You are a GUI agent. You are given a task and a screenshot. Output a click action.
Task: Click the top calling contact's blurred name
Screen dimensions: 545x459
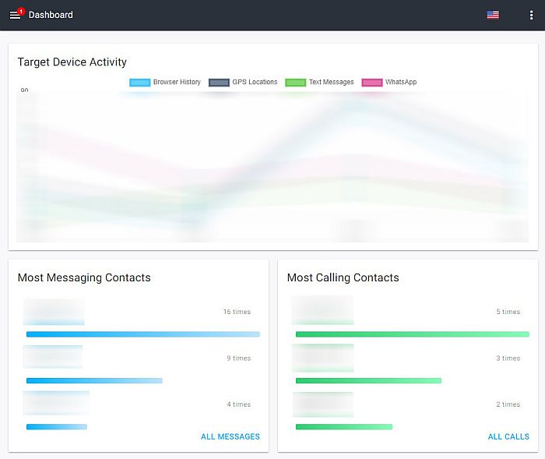(322, 310)
